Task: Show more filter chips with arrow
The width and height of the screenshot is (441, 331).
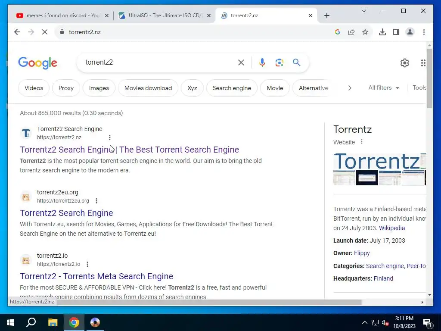Action: [350, 88]
